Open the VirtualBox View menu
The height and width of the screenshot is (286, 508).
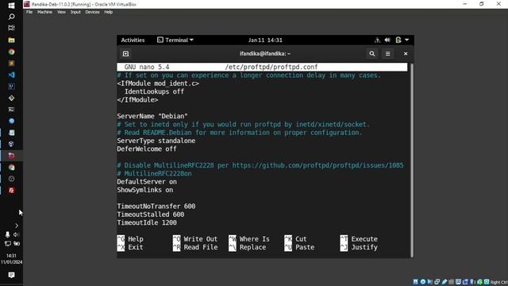pos(61,12)
